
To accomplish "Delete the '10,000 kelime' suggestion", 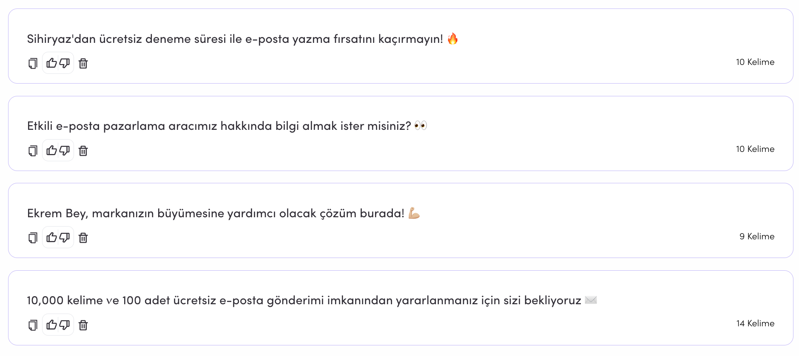I will pyautogui.click(x=83, y=325).
